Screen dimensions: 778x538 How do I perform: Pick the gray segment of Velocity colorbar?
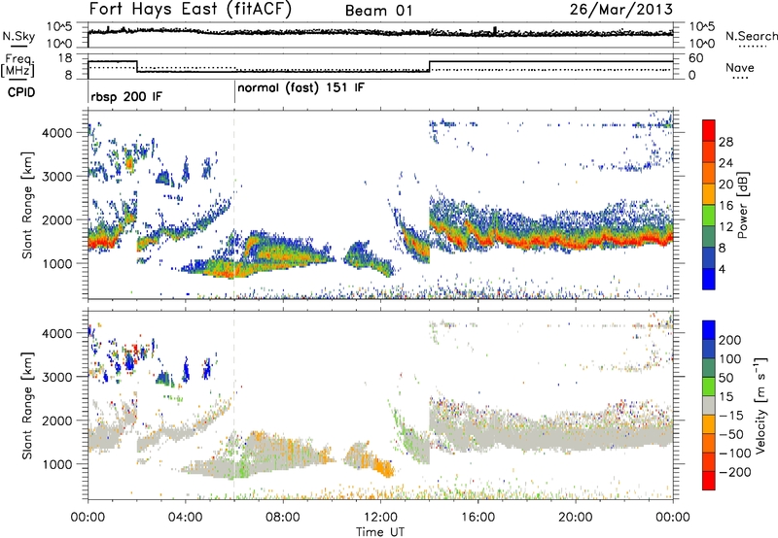(709, 405)
